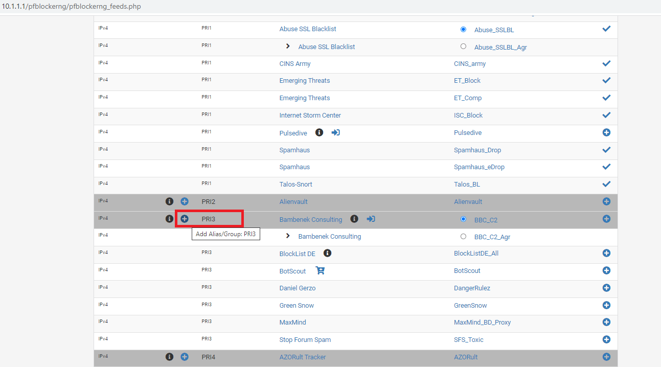Screen dimensions: 661x367
Task: Click the Spamhaus_Drop feed name link
Action: click(477, 150)
